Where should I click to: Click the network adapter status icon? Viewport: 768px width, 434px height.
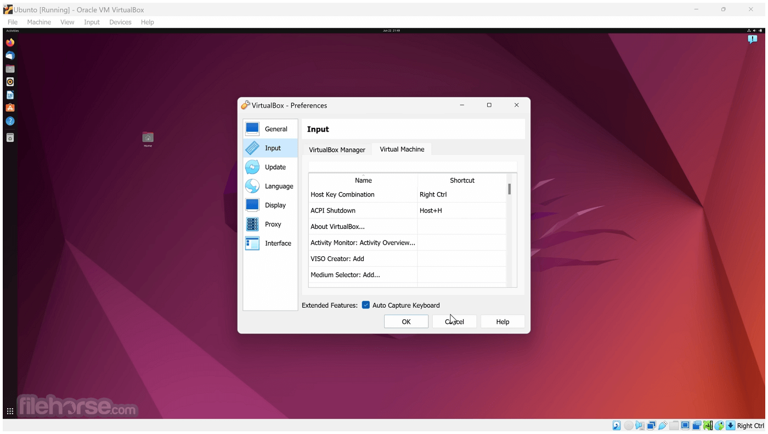coord(651,426)
